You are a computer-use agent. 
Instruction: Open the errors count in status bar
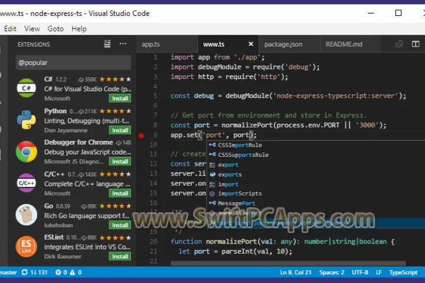tap(61, 272)
